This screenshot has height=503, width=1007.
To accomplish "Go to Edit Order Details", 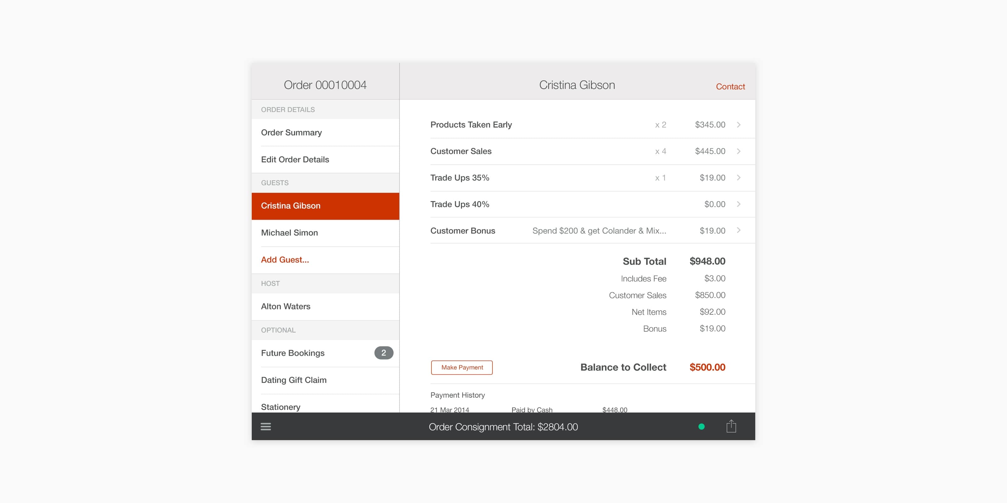I will [x=295, y=159].
